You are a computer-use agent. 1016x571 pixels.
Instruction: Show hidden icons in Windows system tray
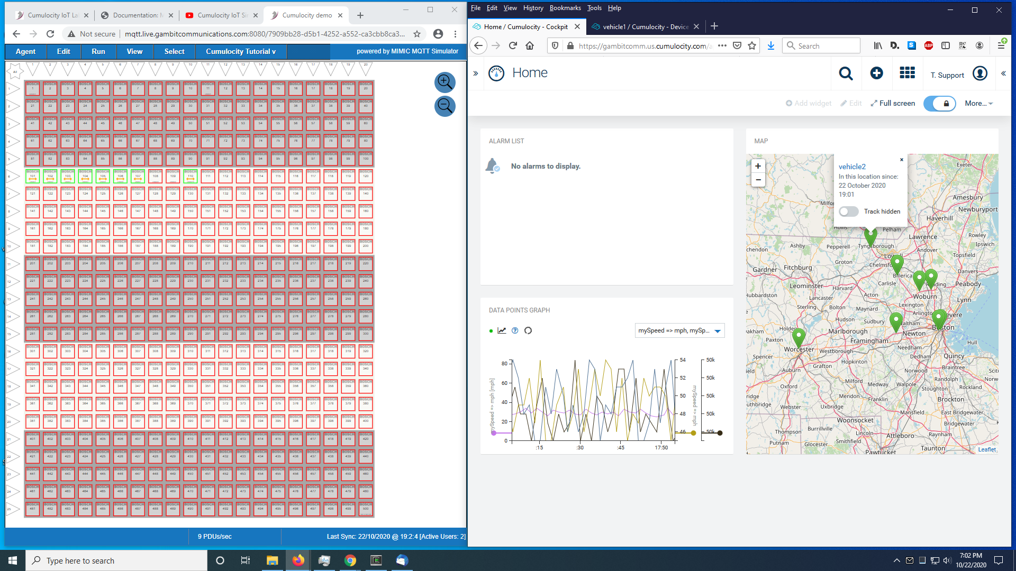tap(896, 560)
